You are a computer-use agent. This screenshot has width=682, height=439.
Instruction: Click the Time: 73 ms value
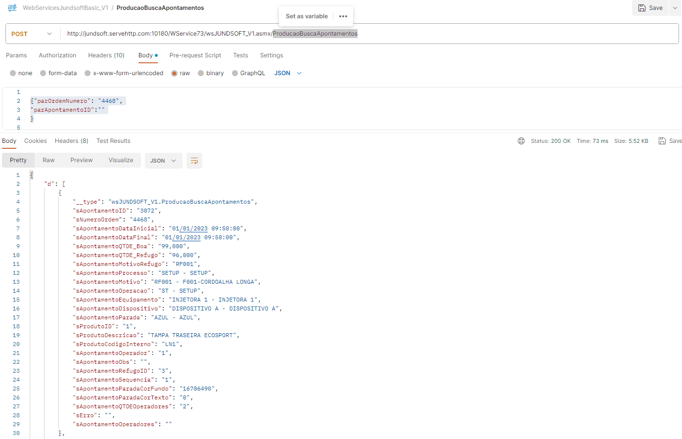592,141
